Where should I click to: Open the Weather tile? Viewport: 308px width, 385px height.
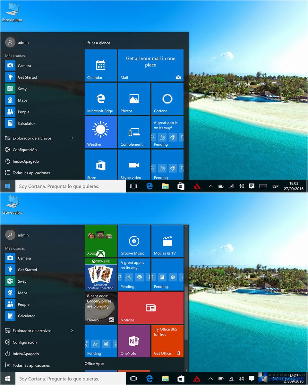[x=100, y=132]
